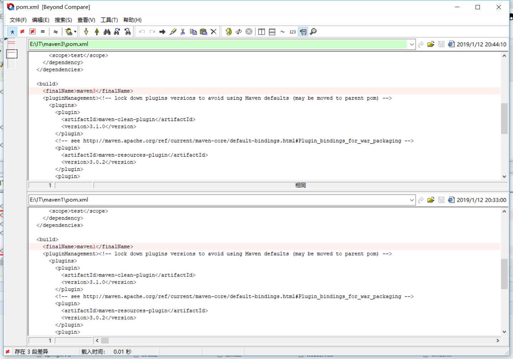The width and height of the screenshot is (513, 359).
Task: Click the Stop grey circle icon
Action: 249,32
